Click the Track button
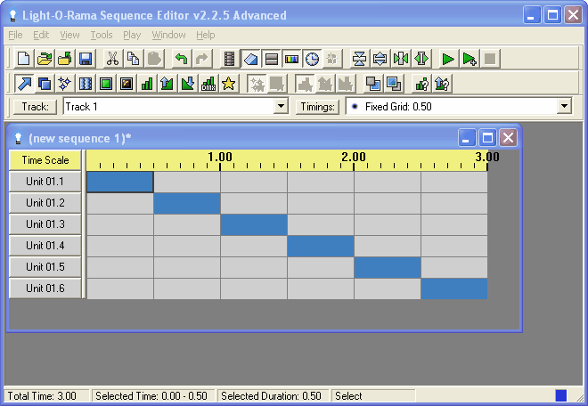 (x=36, y=107)
